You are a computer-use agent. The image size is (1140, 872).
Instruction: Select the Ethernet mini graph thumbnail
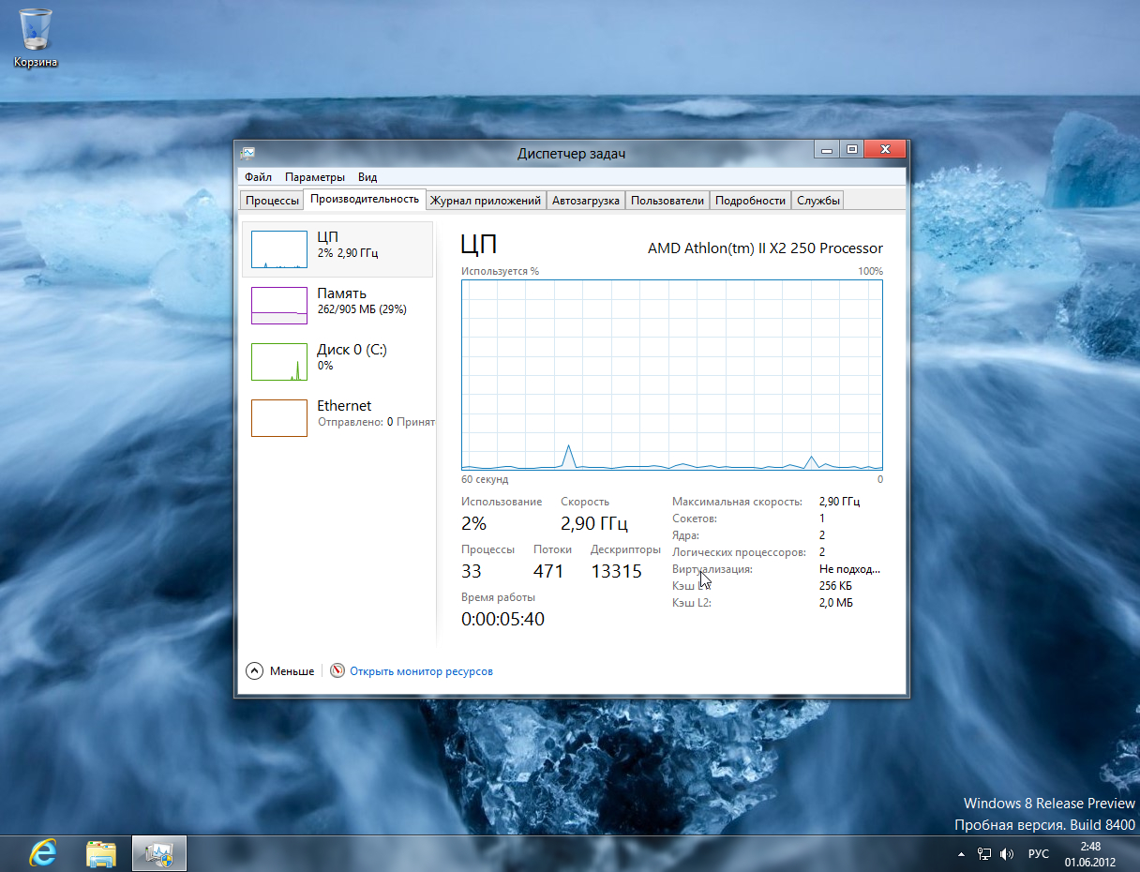279,418
